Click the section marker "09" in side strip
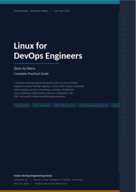 (124, 61)
